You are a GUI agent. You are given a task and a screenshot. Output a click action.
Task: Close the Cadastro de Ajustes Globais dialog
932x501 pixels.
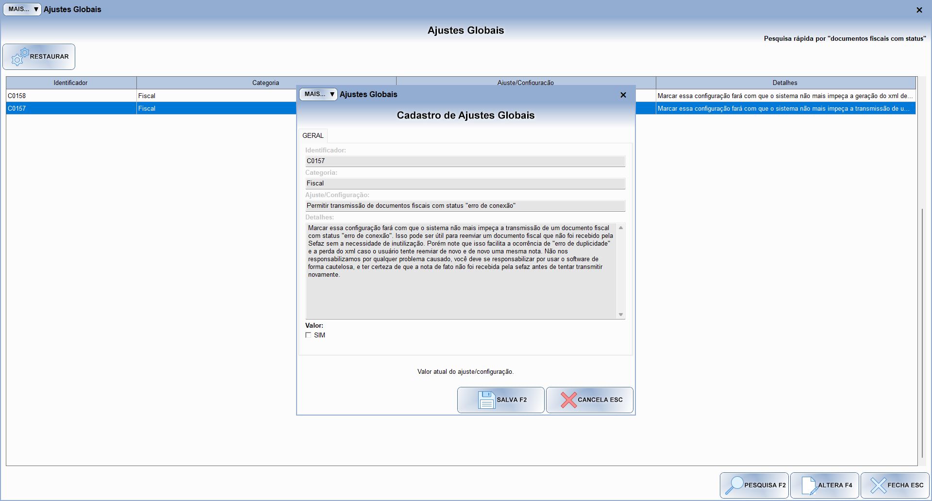(x=623, y=95)
